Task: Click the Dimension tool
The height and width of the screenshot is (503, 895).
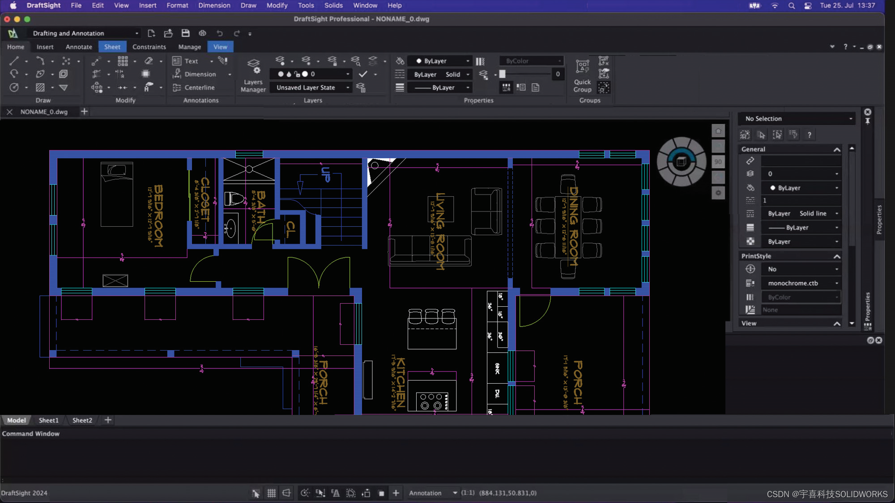Action: [x=200, y=74]
